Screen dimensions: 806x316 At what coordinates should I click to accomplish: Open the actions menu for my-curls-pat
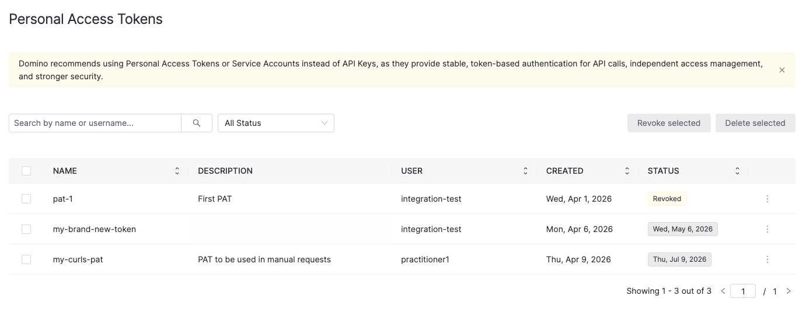(x=767, y=259)
